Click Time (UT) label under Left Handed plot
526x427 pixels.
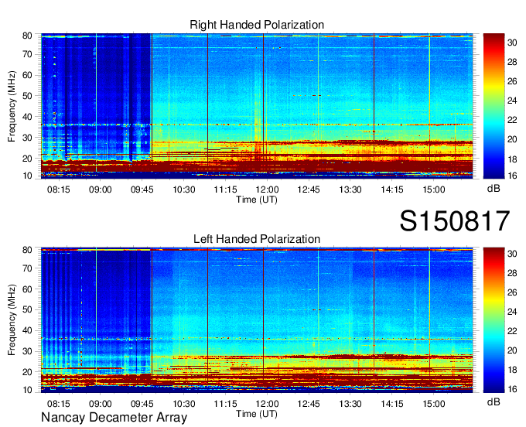click(x=257, y=414)
